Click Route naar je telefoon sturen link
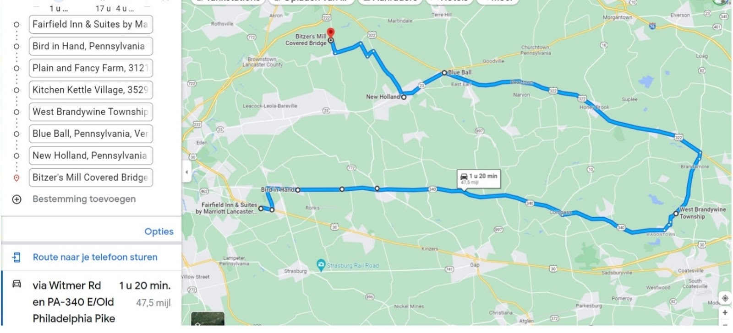733x333 pixels. (x=95, y=257)
